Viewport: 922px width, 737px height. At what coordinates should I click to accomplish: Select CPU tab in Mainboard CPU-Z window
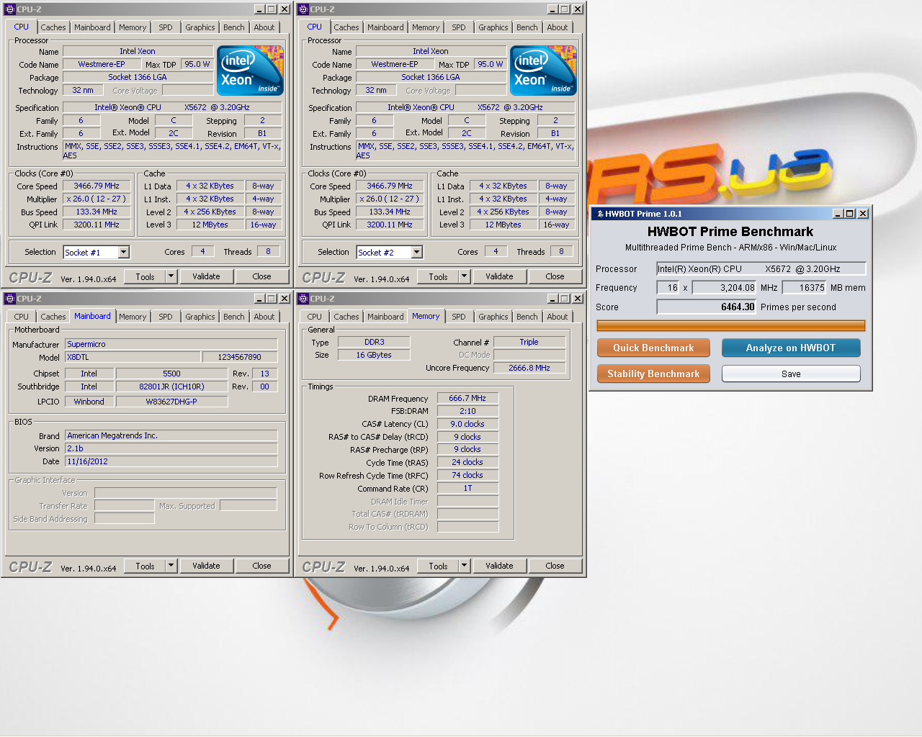pos(22,317)
